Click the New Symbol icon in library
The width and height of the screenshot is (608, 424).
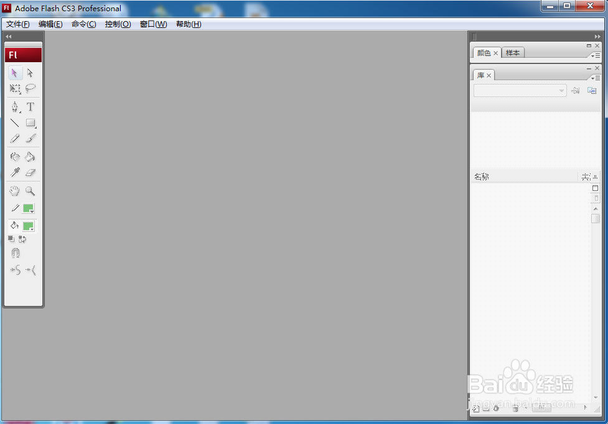[x=476, y=408]
